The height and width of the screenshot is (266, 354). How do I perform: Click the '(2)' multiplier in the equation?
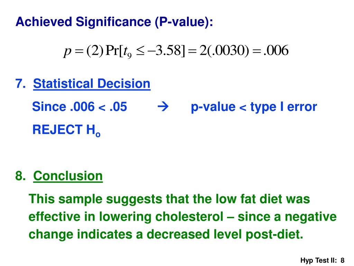[95, 51]
